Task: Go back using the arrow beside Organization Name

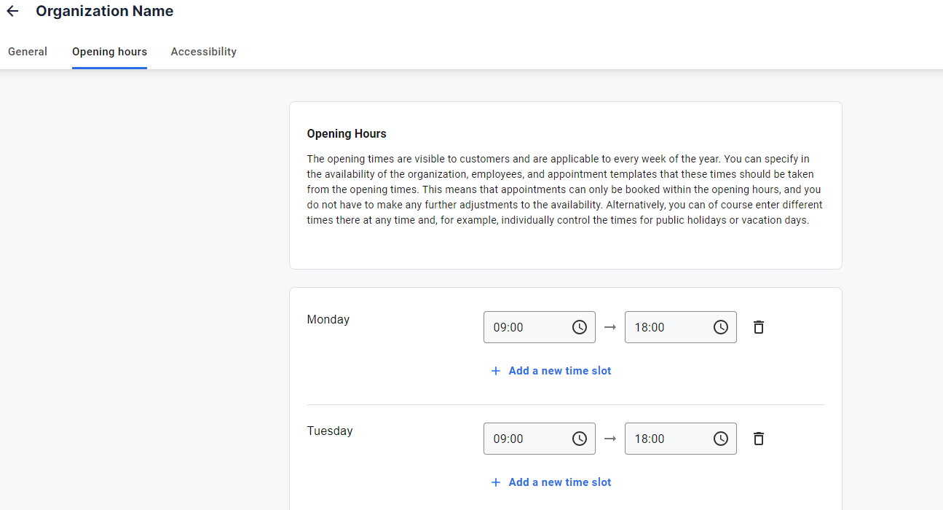Action: (12, 12)
